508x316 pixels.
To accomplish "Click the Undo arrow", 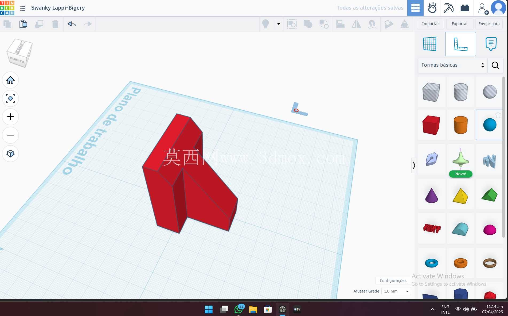I will point(72,24).
